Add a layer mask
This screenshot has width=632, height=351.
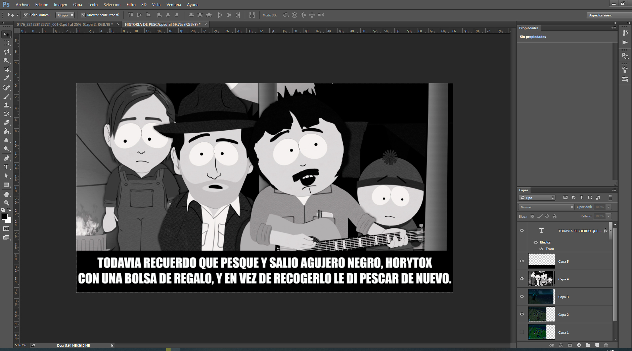pos(570,345)
